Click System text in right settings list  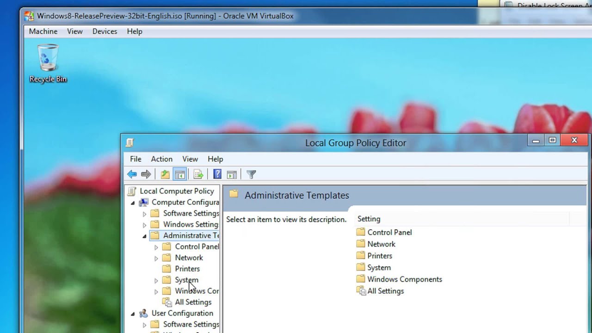pos(379,267)
